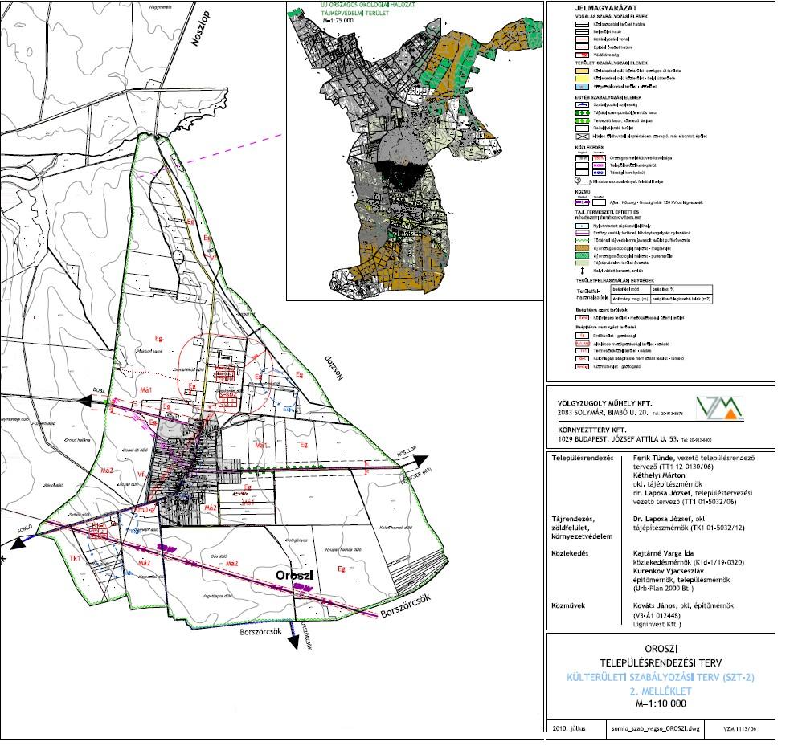Click VÖLGYZUGOLY MŰHELY KFT. company name

pyautogui.click(x=604, y=404)
